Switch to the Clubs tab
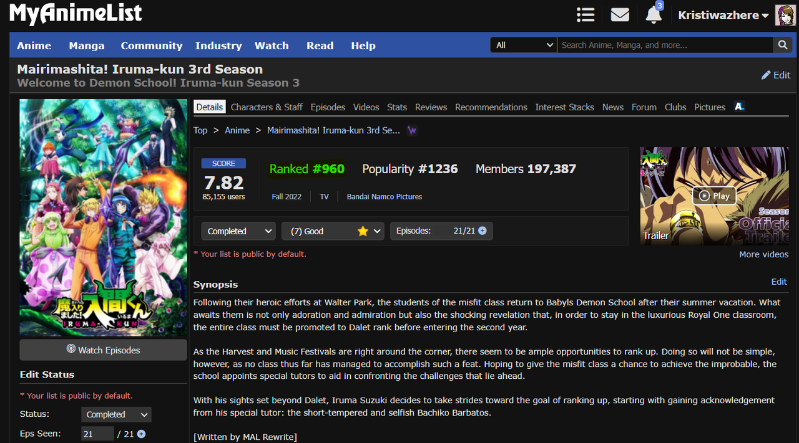Screen dimensions: 799x443 [675, 107]
